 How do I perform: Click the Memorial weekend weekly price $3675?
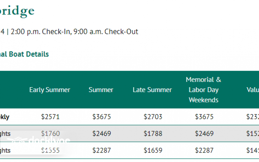(x=204, y=117)
